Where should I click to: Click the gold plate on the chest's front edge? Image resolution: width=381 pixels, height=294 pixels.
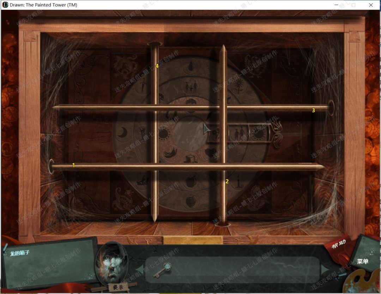tap(193, 240)
